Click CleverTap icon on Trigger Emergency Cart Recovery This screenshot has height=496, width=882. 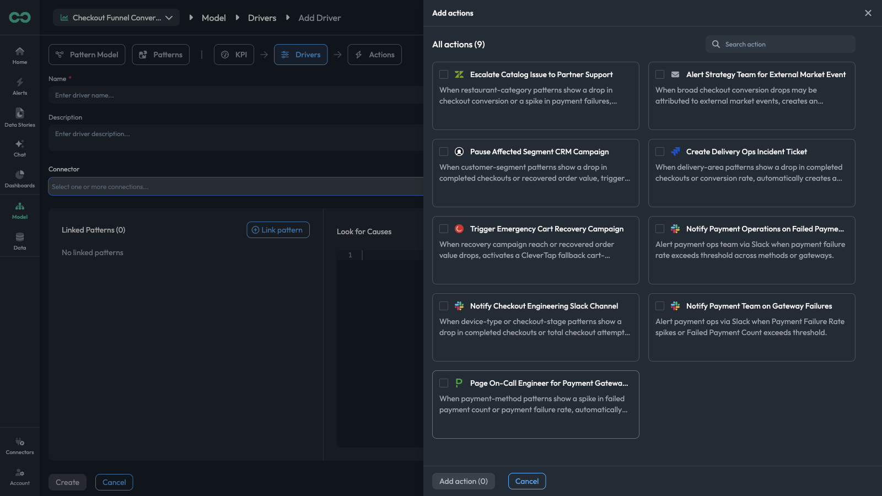459,229
